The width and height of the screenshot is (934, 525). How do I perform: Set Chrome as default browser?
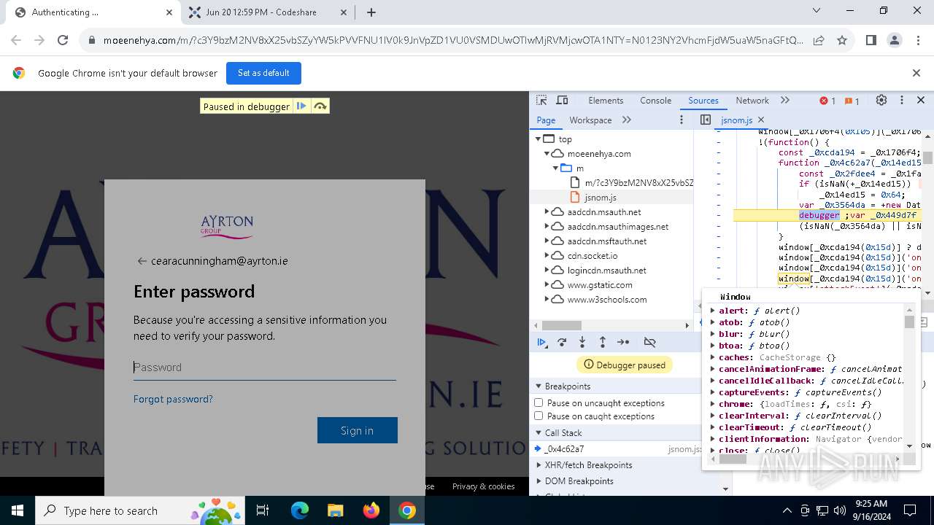(263, 73)
